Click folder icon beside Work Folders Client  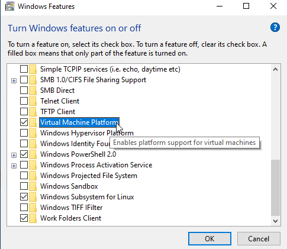[33, 218]
